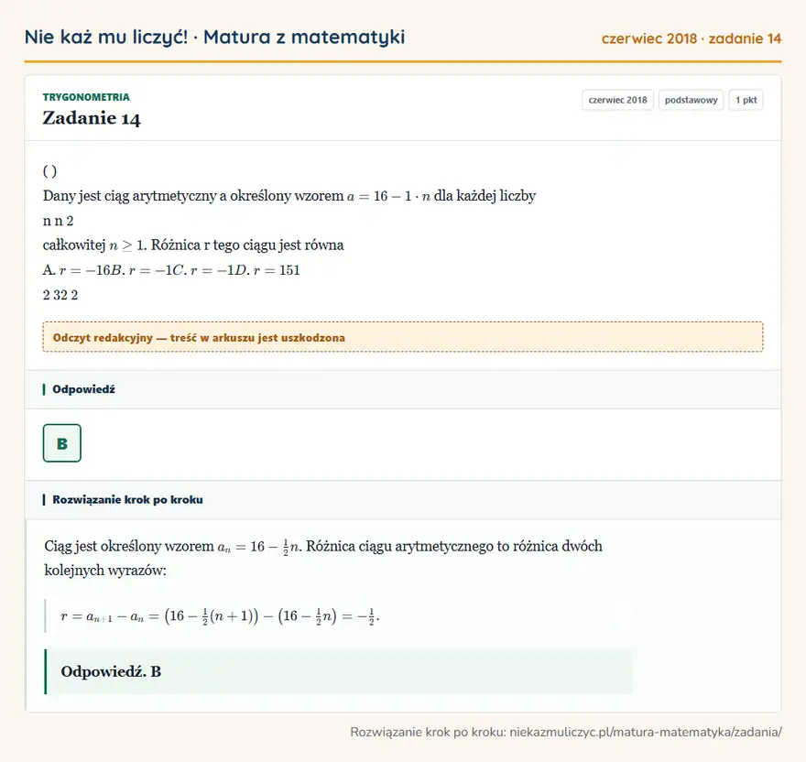Click the 'czerwiec 2018 · zadanie 14' header label
Viewport: 806px width, 762px height.
692,38
